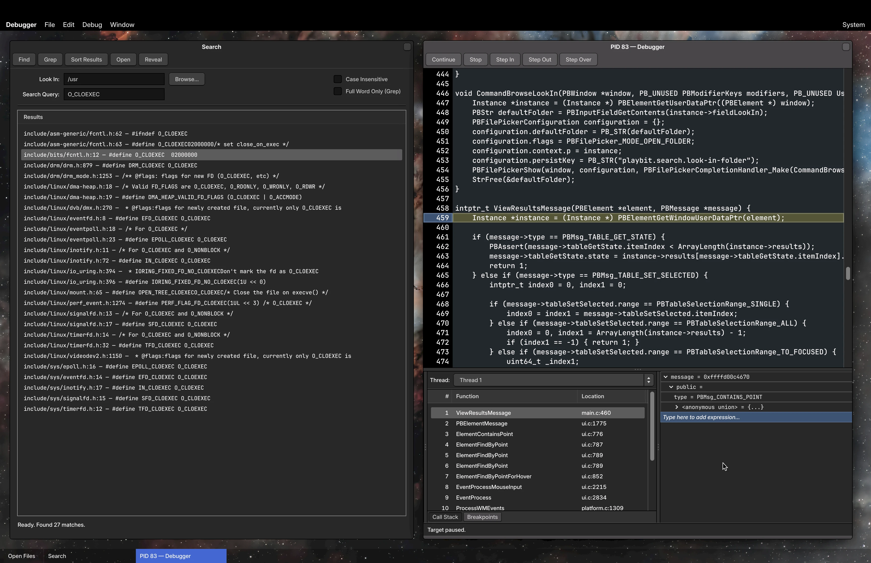
Task: Click Step Out in the debugger toolbar
Action: point(540,59)
